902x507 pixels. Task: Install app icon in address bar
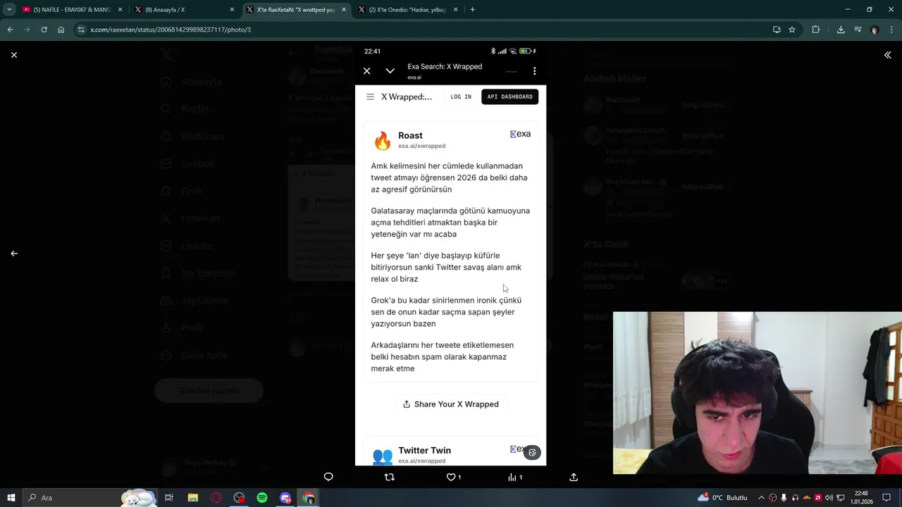pyautogui.click(x=777, y=30)
